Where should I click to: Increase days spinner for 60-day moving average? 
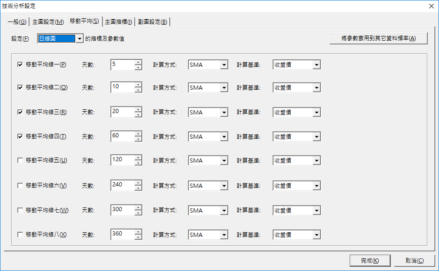click(138, 134)
